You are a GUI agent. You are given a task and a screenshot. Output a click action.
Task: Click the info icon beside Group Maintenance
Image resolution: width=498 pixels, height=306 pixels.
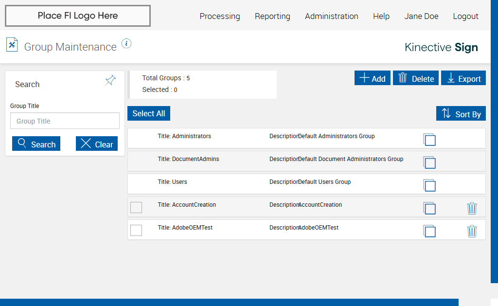click(x=126, y=44)
